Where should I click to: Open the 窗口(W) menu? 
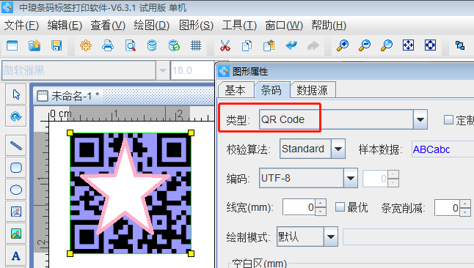284,26
